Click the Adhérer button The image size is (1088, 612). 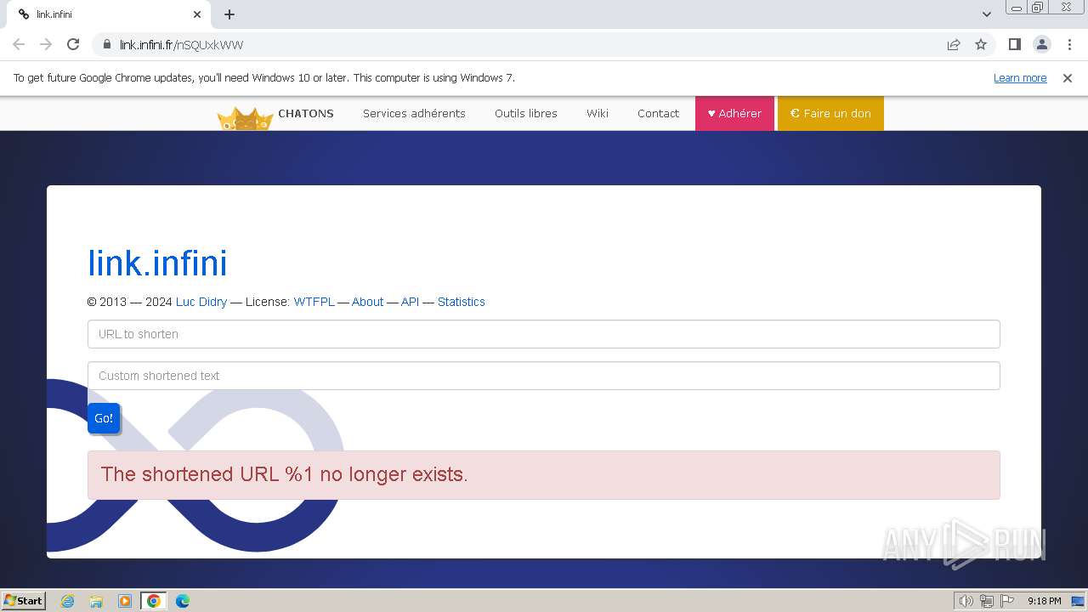[734, 114]
